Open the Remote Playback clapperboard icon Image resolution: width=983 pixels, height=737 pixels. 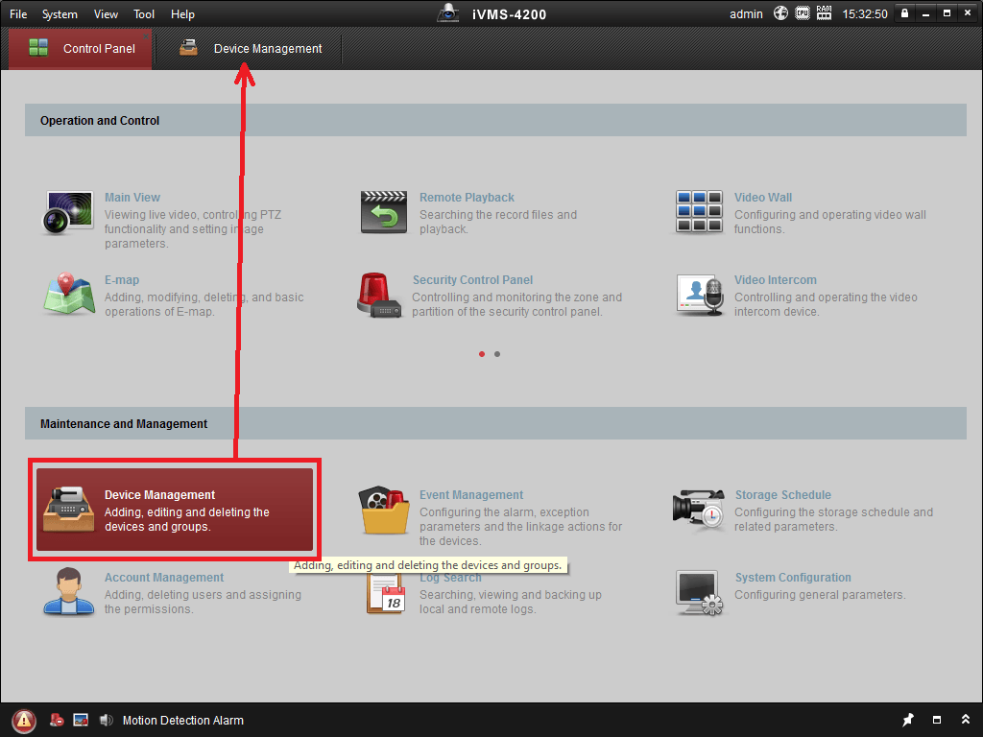[x=384, y=212]
